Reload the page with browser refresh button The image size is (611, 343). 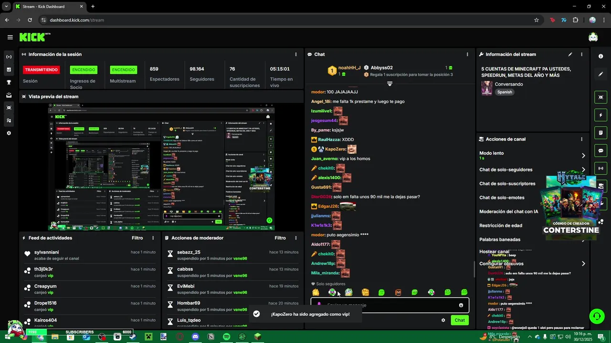pos(30,20)
